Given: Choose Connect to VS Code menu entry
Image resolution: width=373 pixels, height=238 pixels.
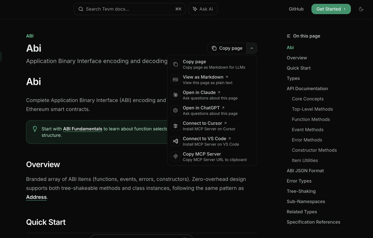Looking at the screenshot, I should (212, 141).
